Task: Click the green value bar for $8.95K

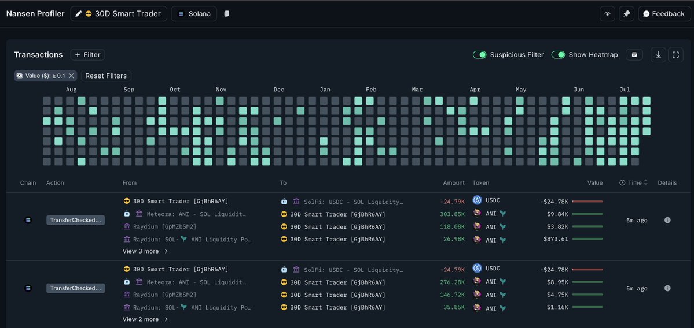Action: [587, 282]
